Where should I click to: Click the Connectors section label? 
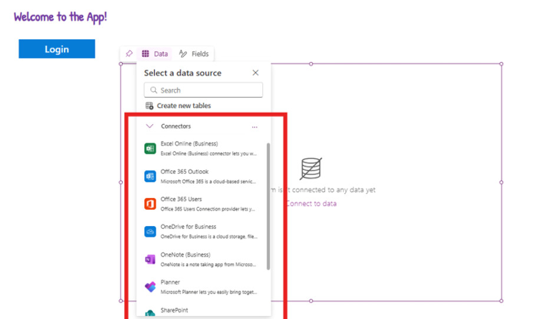tap(176, 126)
